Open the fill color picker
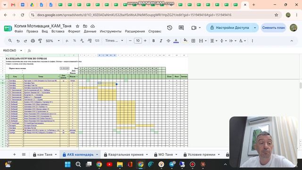This screenshot has height=170, width=302. coord(185,41)
